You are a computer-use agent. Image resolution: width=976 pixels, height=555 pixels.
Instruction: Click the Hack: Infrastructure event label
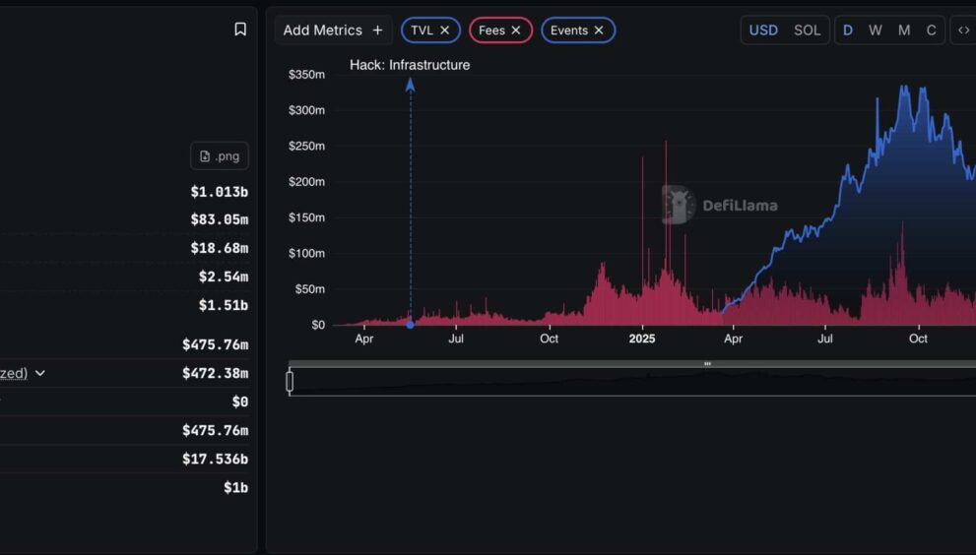[x=410, y=65]
